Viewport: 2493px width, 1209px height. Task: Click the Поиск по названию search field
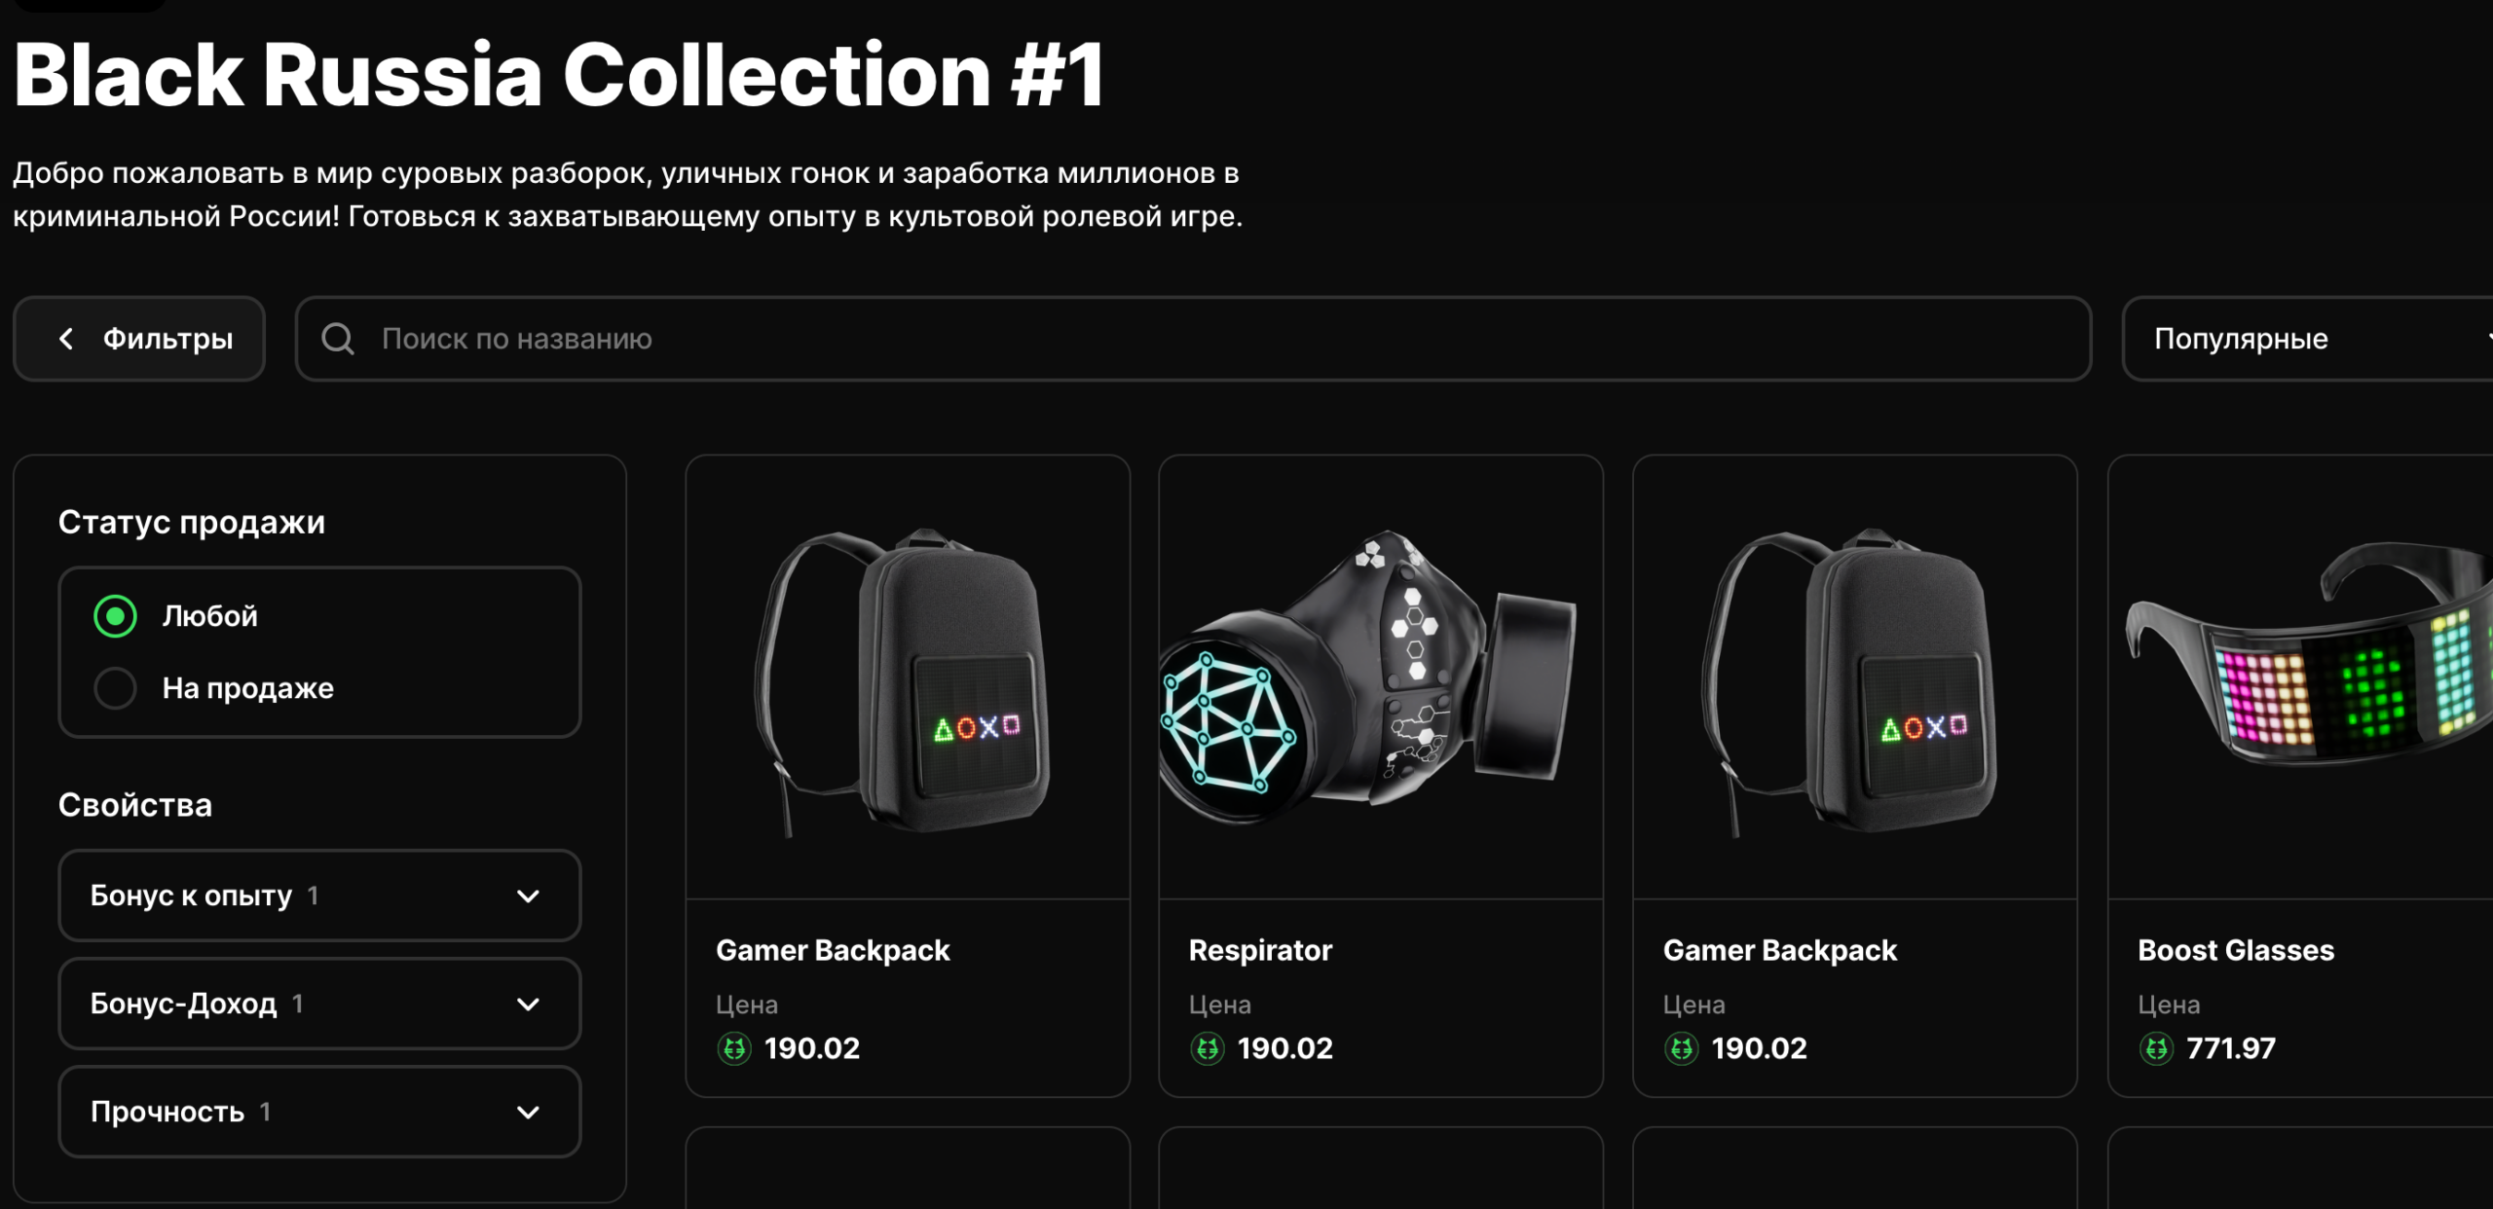(1193, 339)
